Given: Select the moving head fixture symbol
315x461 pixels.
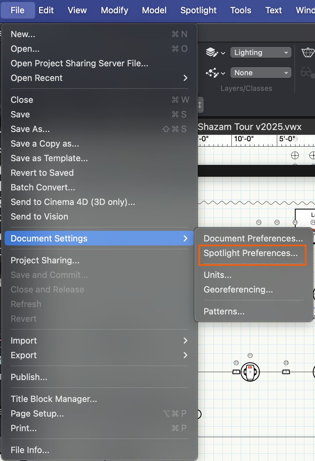Looking at the screenshot, I should pos(250,372).
